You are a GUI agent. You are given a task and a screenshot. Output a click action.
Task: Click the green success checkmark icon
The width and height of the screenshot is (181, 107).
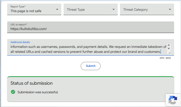(x=13, y=92)
